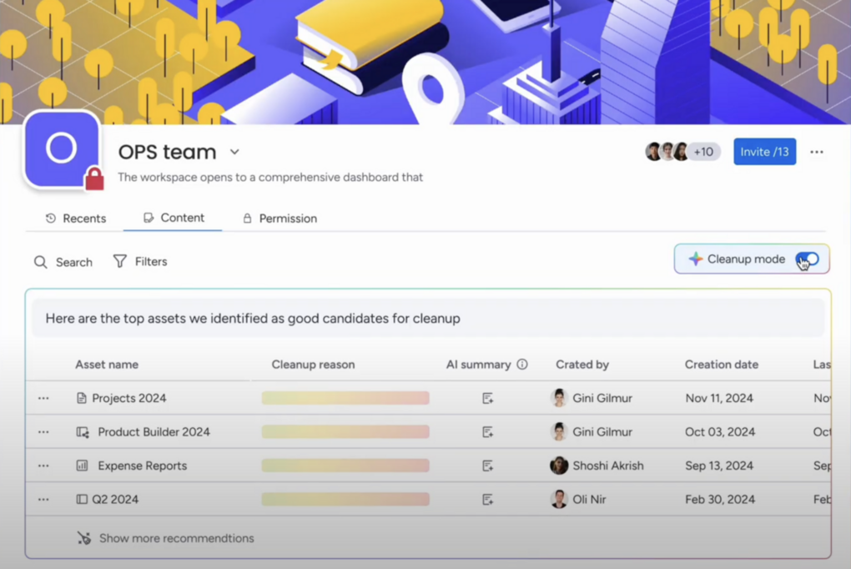Screen dimensions: 851x569
Task: Click Show more recommendations link
Action: 176,538
